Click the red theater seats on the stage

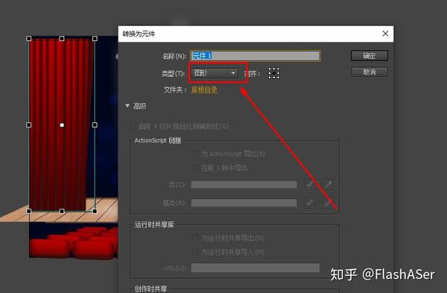point(74,242)
